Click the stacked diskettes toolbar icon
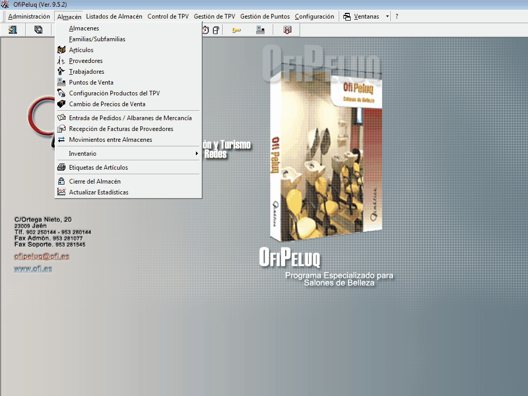Viewport: 528px width, 396px height. pos(38,30)
